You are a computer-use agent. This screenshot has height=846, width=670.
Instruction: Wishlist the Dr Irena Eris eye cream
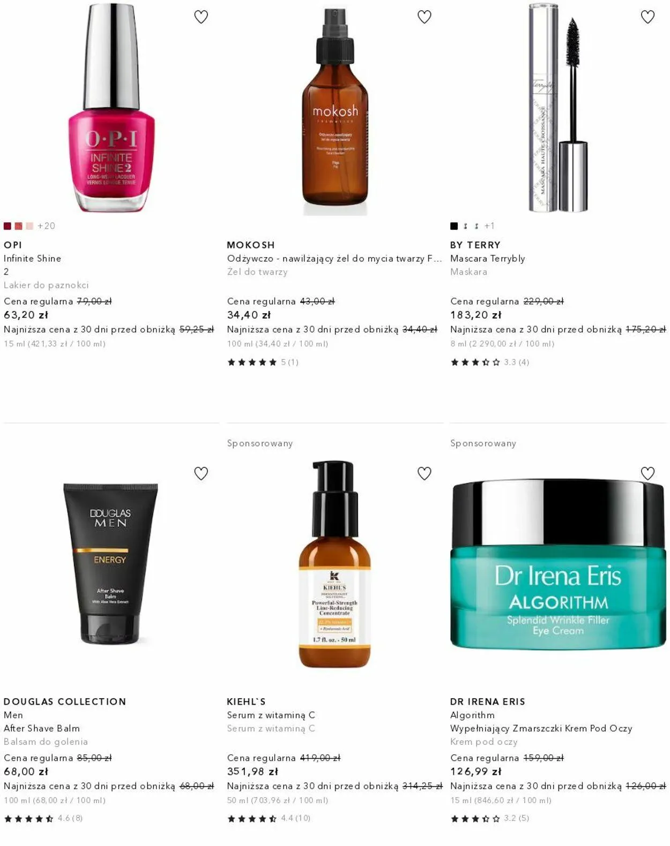pos(647,473)
